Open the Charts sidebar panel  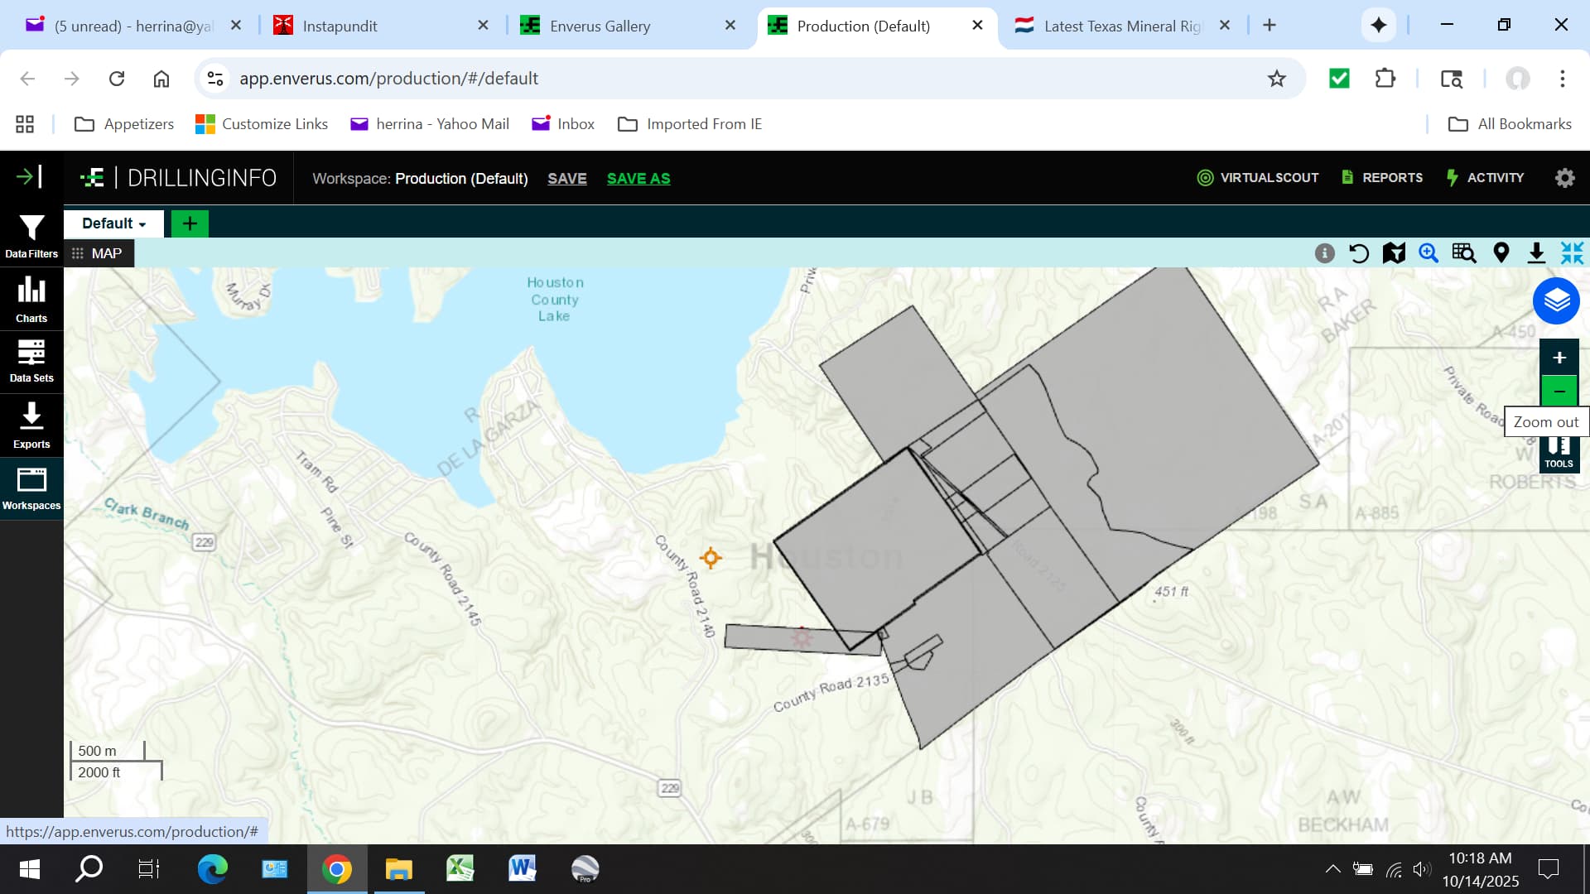point(31,299)
